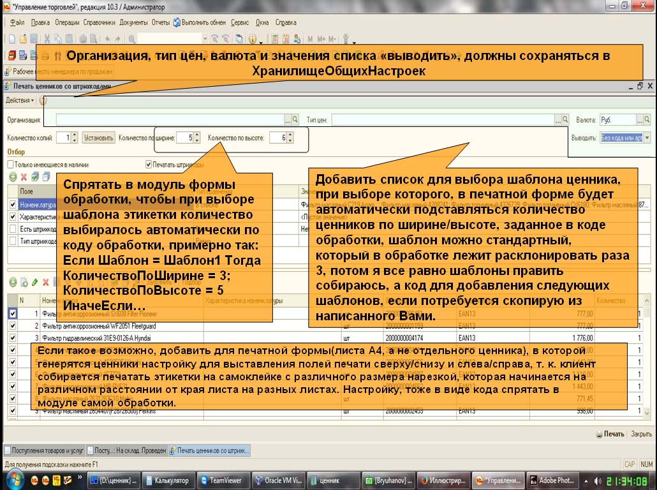
Task: Click the help icon next to Действия
Action: (43, 100)
